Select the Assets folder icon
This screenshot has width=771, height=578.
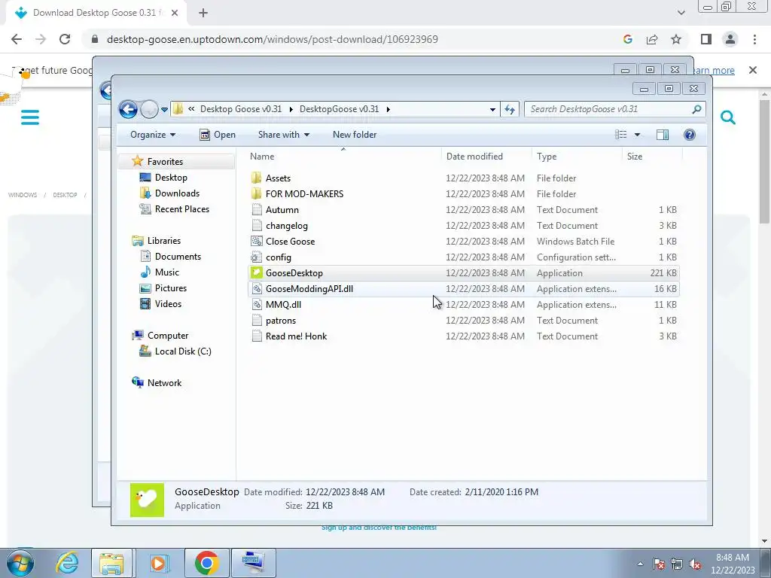pos(256,178)
